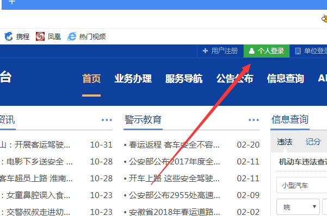This screenshot has height=216, width=327.
Task: Click the date 02-02
Action: click(x=248, y=212)
